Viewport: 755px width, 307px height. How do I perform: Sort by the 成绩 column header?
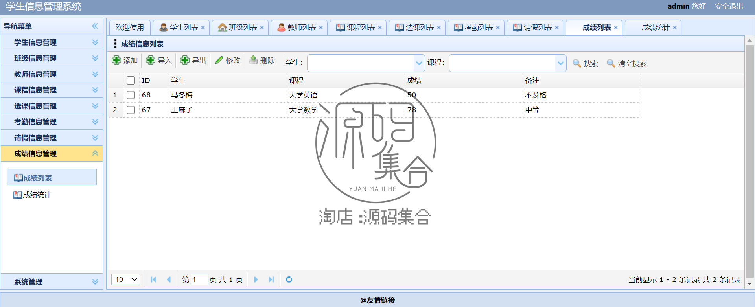click(x=464, y=81)
